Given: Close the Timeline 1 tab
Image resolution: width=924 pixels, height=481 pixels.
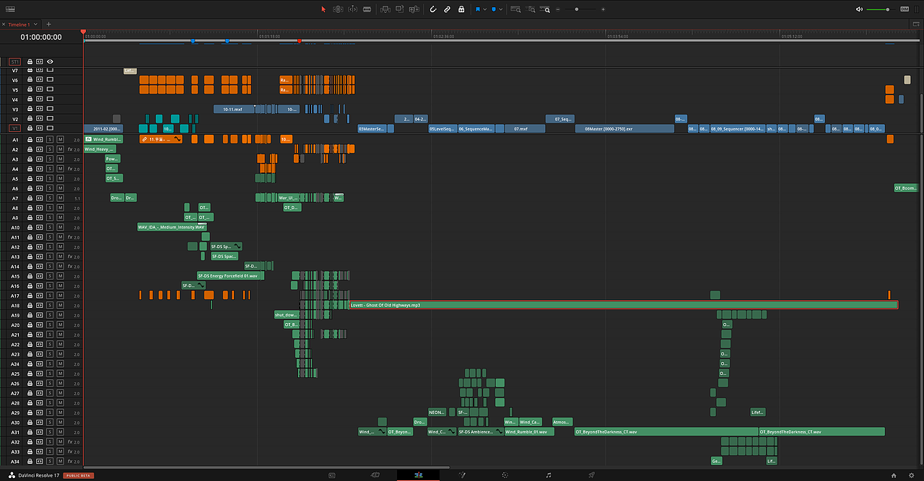Looking at the screenshot, I should (x=4, y=25).
